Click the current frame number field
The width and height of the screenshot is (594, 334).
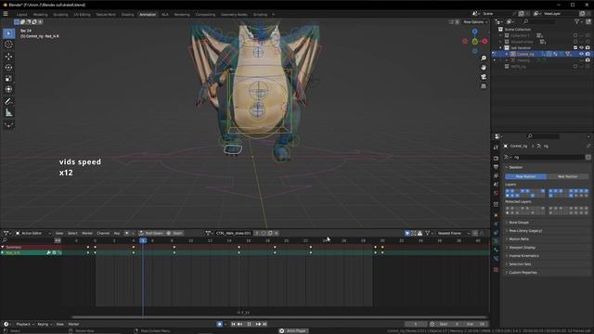416,324
